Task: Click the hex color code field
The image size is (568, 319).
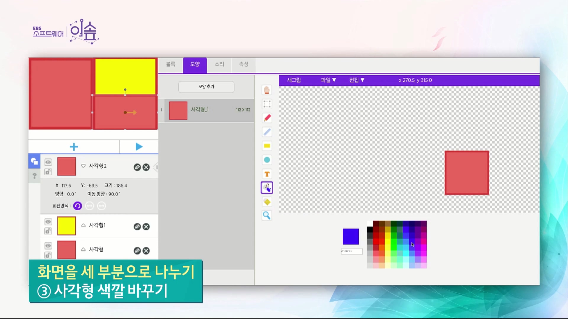Action: pyautogui.click(x=352, y=251)
